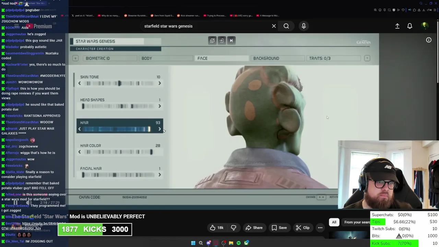Open the upload/create icon in YouTube header
The height and width of the screenshot is (247, 439).
pyautogui.click(x=397, y=26)
